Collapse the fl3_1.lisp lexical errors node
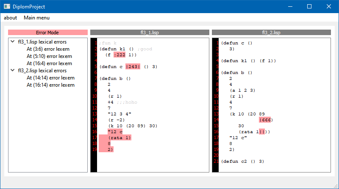 [x=13, y=42]
